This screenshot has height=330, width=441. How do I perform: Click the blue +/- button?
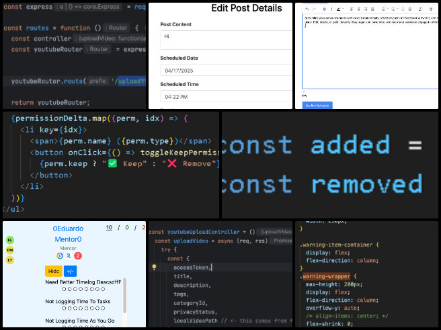[x=71, y=271]
